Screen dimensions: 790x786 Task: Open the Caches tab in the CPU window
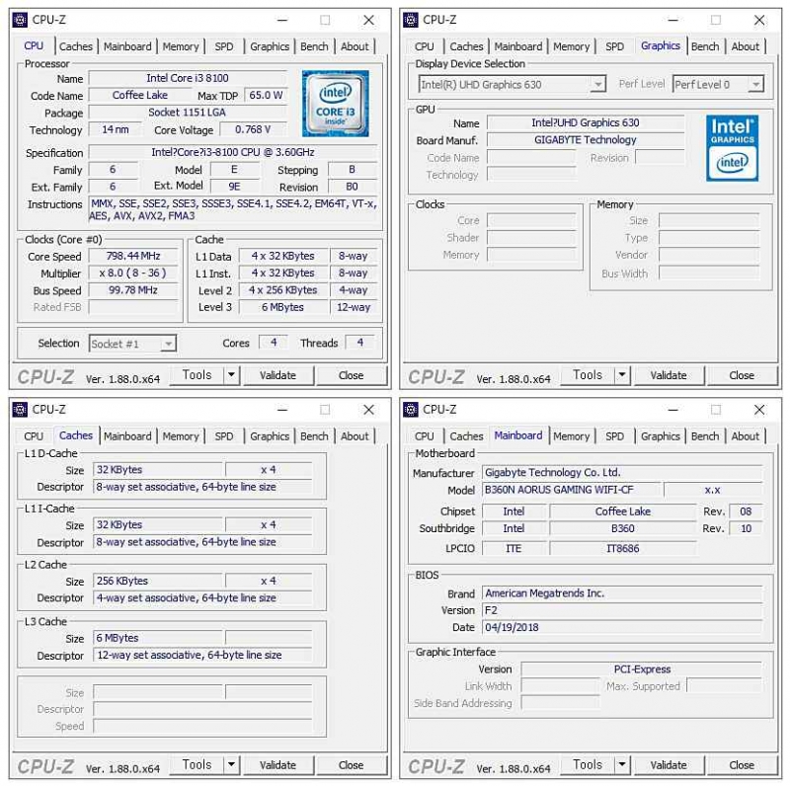[76, 46]
